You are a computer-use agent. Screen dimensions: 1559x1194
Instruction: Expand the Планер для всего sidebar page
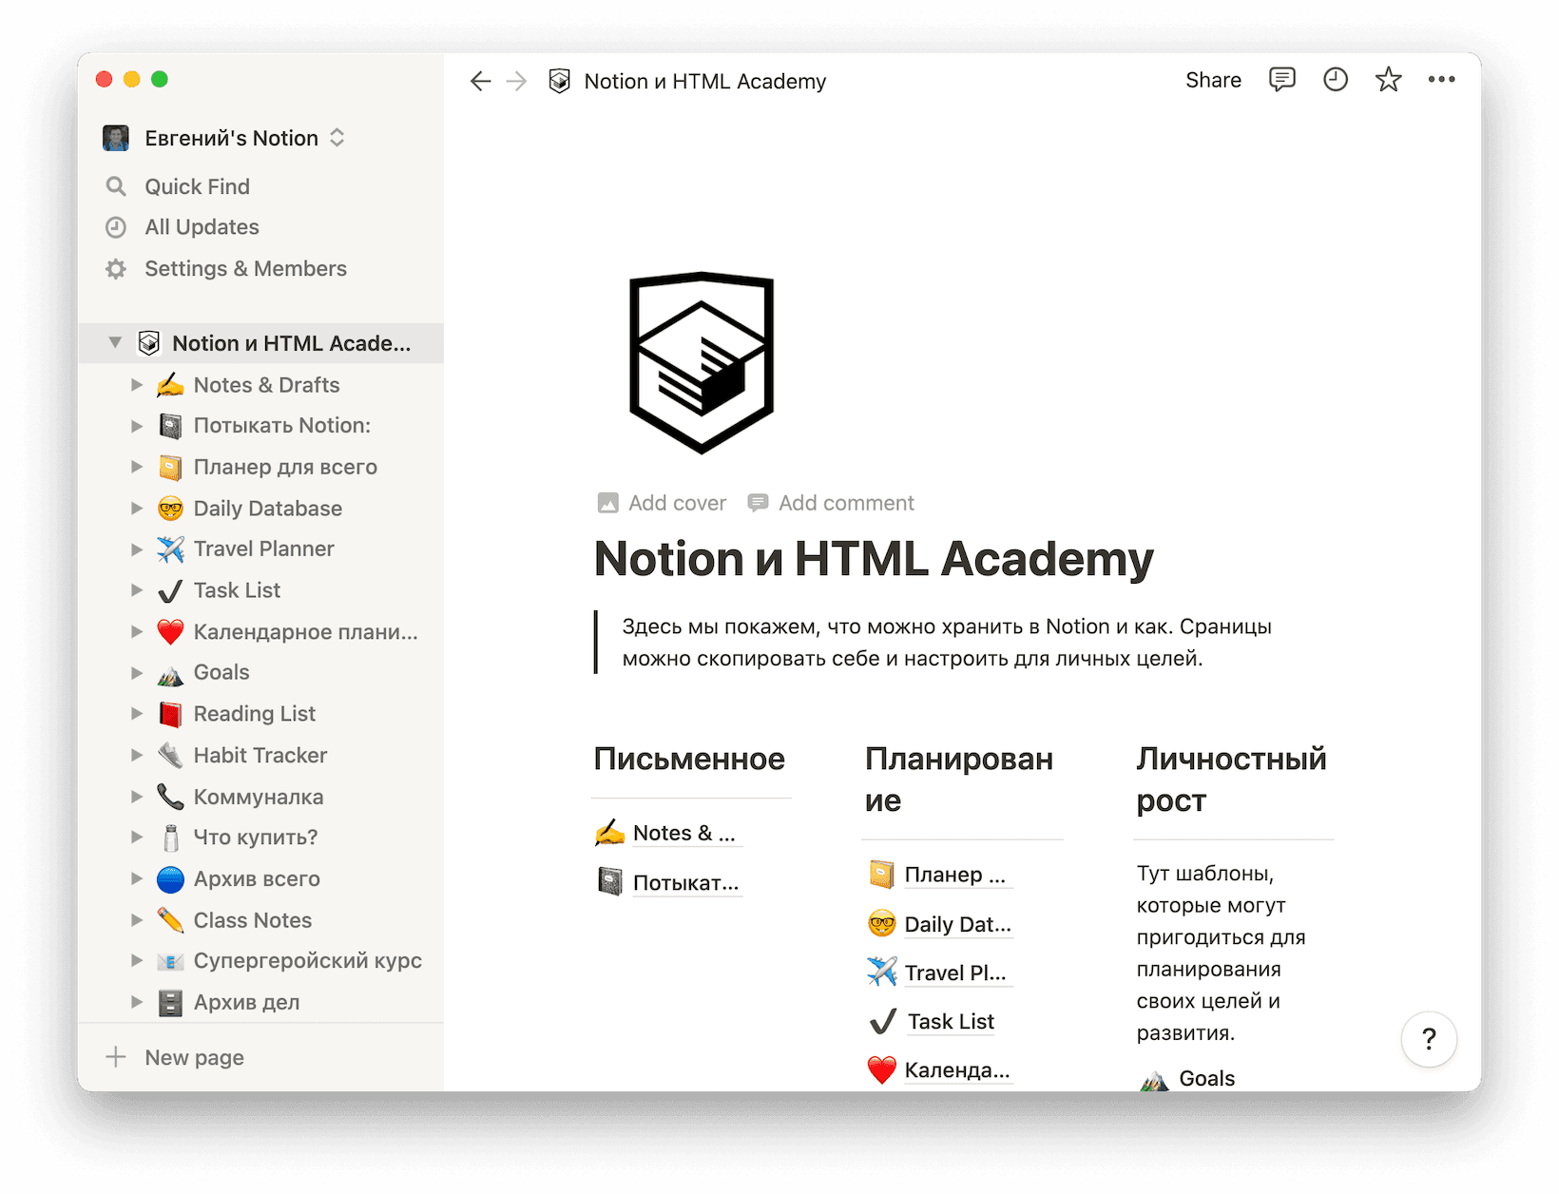pos(137,467)
